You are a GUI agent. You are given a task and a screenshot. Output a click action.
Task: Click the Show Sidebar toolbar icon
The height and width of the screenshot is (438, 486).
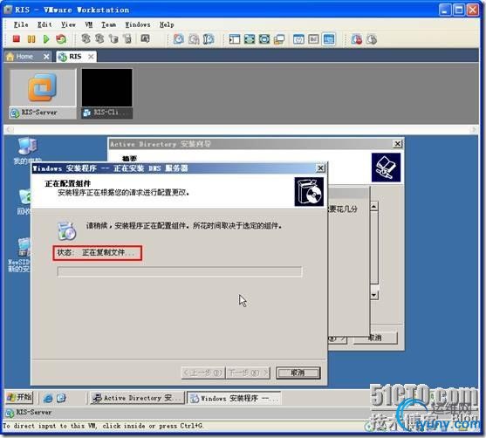pos(235,39)
